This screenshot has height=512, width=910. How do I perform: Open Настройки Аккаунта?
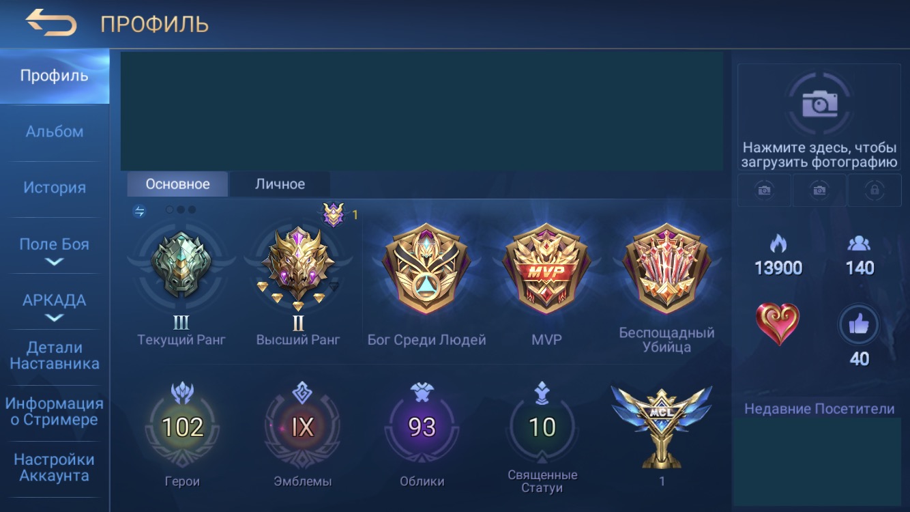point(55,468)
